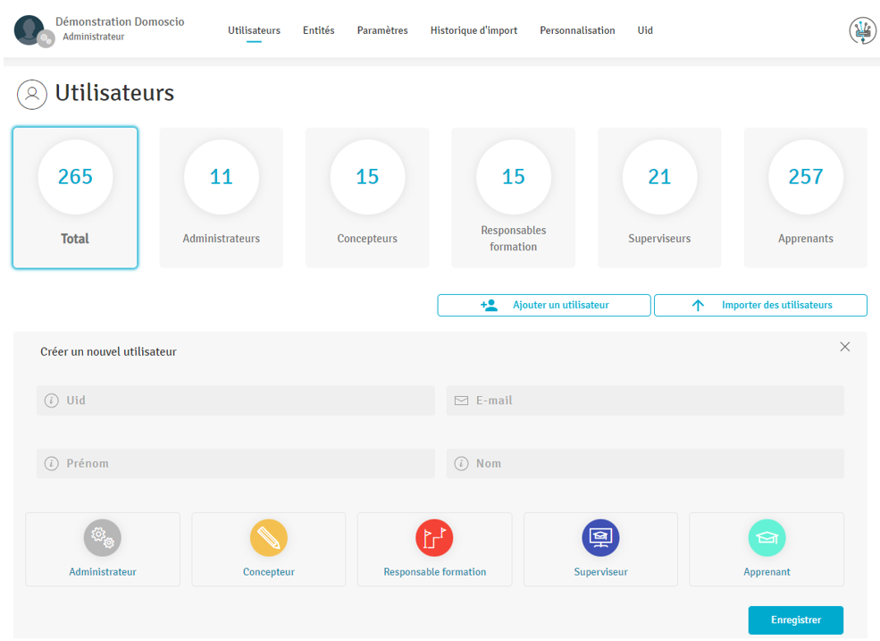Image resolution: width=880 pixels, height=641 pixels.
Task: Open the Paramètres menu item
Action: coord(382,30)
